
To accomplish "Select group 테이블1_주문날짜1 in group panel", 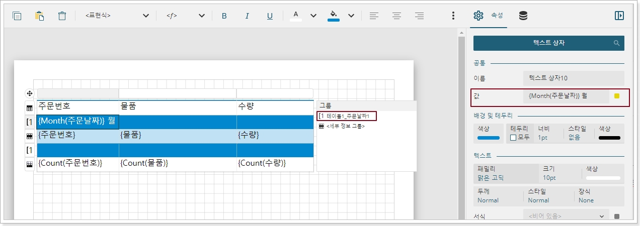I will tap(347, 116).
